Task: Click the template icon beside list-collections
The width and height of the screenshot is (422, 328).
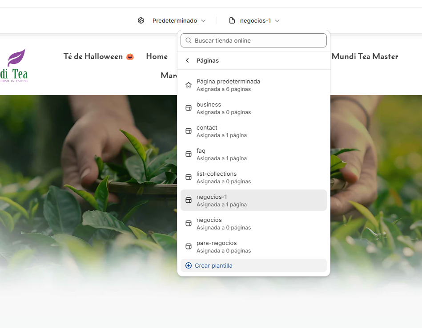Action: [x=189, y=177]
